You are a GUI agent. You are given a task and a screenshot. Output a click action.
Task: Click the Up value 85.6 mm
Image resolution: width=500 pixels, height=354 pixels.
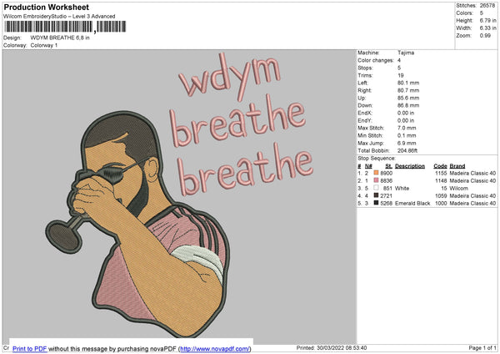point(408,98)
